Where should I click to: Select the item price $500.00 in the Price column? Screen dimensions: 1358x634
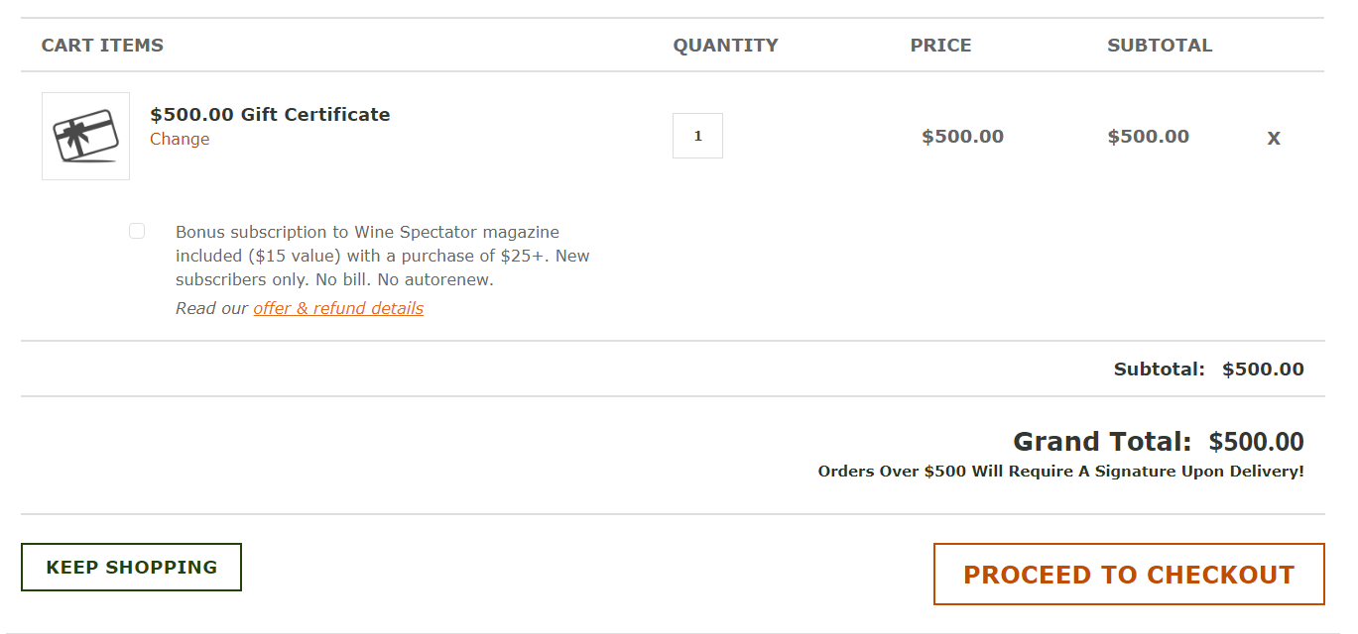(962, 137)
